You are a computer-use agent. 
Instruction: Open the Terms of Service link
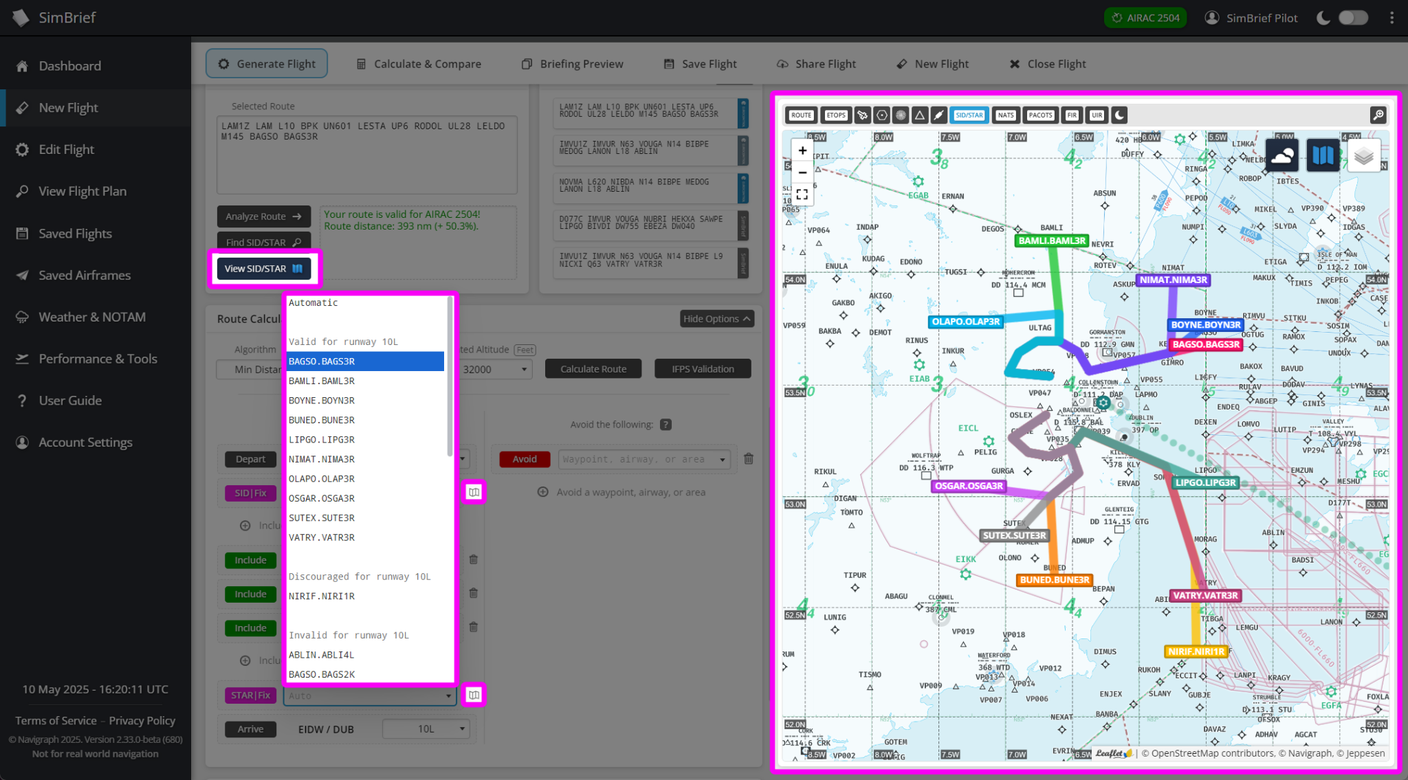tap(55, 720)
